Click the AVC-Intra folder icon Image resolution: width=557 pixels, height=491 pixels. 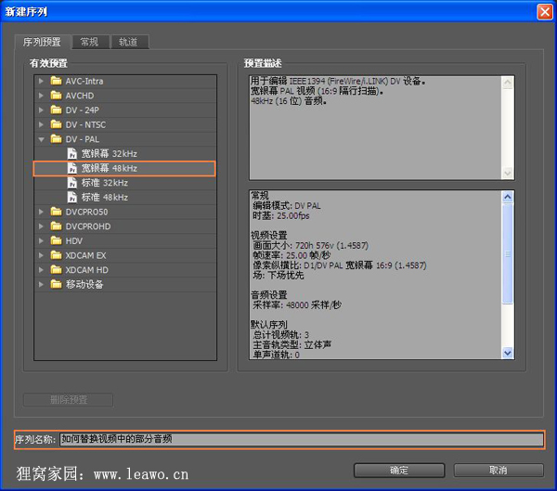(56, 81)
